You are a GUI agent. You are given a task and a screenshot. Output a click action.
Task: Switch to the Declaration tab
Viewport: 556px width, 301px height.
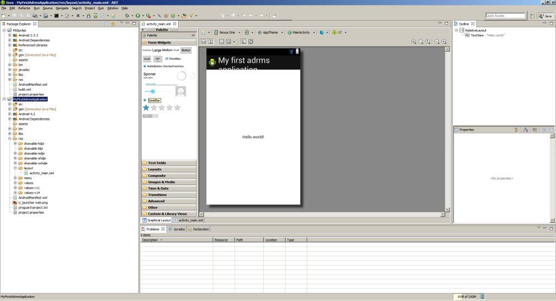click(x=199, y=229)
